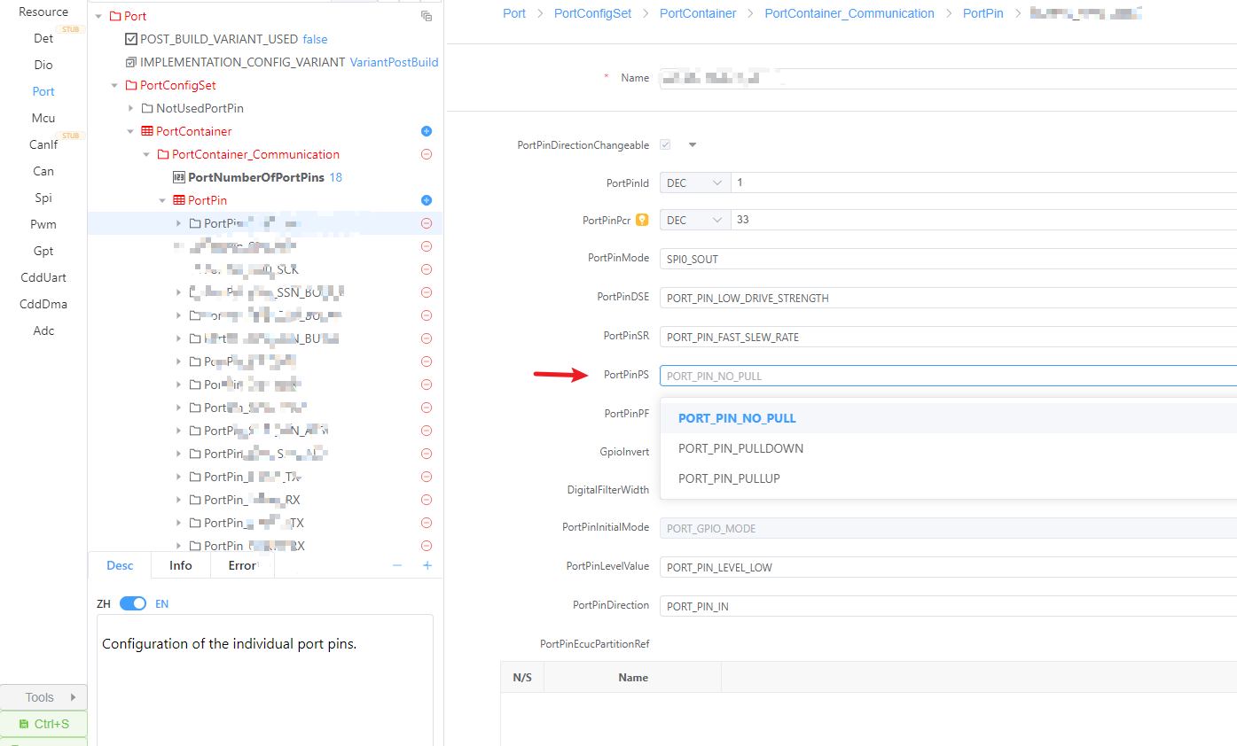Open the PortConfigSet breadcrumb link
Screen dimensions: 1237x746
pyautogui.click(x=592, y=13)
